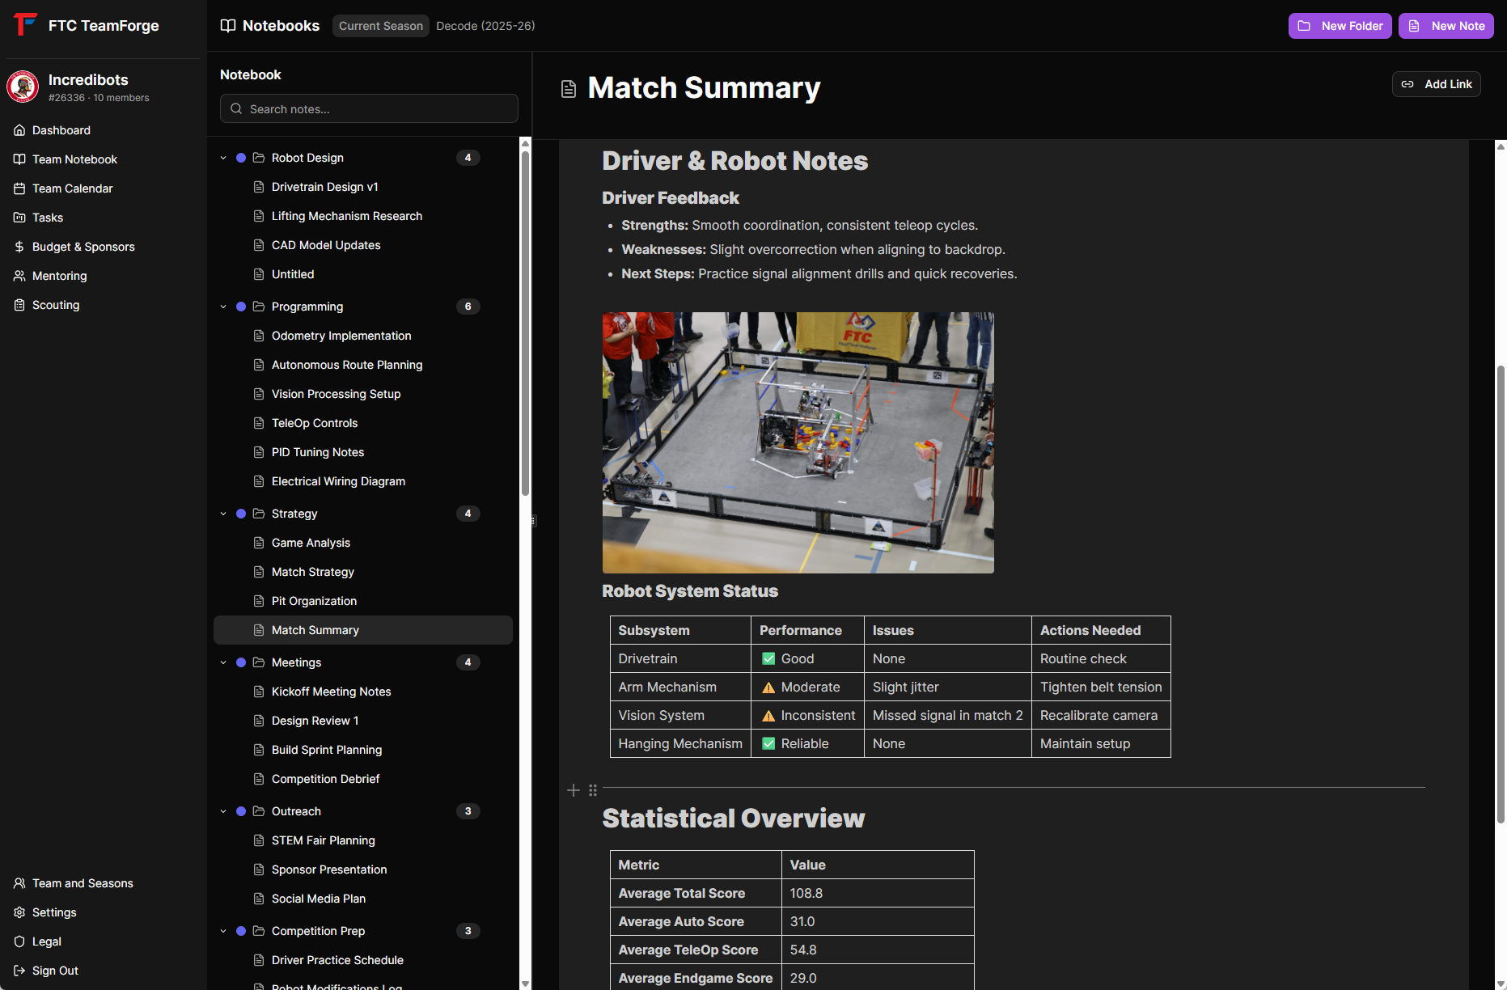The width and height of the screenshot is (1507, 990).
Task: Open the Mentoring section
Action: click(59, 275)
